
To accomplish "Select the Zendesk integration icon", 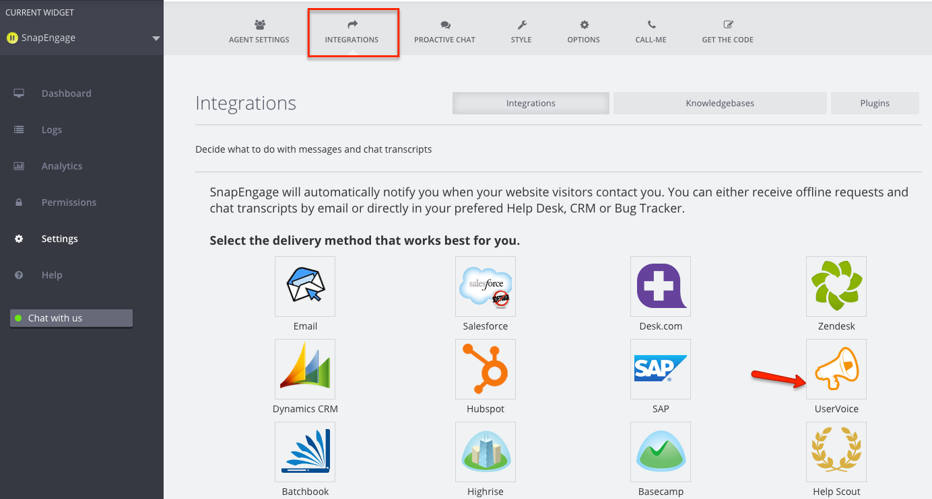I will pos(836,286).
